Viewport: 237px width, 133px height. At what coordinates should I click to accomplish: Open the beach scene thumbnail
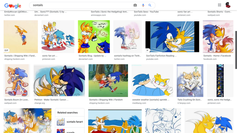click(115, 121)
